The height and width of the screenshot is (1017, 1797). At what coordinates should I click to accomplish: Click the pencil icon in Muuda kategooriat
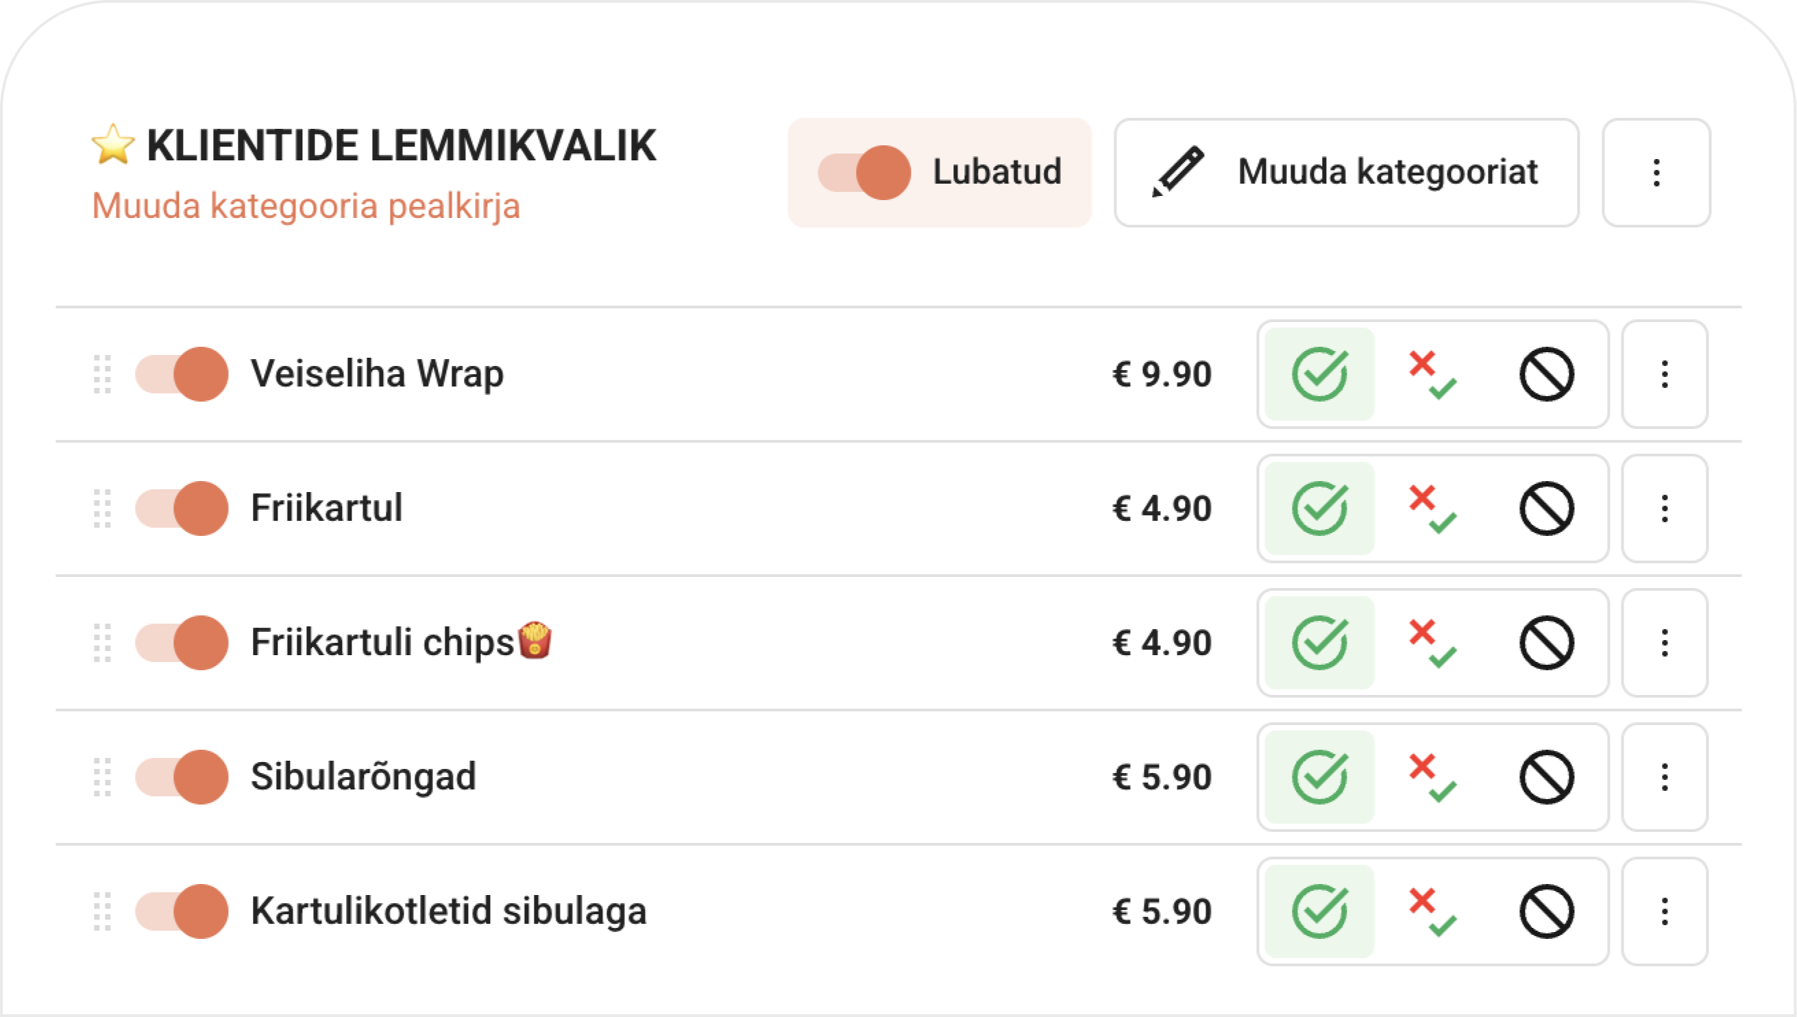pyautogui.click(x=1177, y=172)
